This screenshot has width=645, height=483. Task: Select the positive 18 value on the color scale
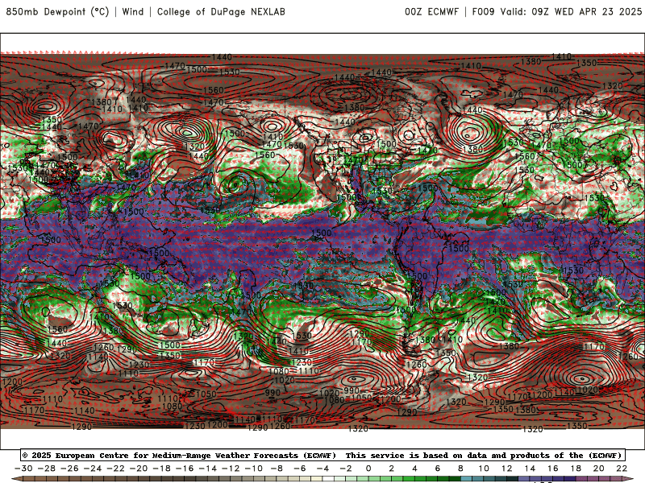tap(576, 469)
